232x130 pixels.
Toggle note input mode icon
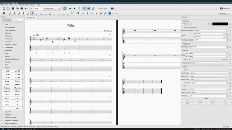(4, 13)
